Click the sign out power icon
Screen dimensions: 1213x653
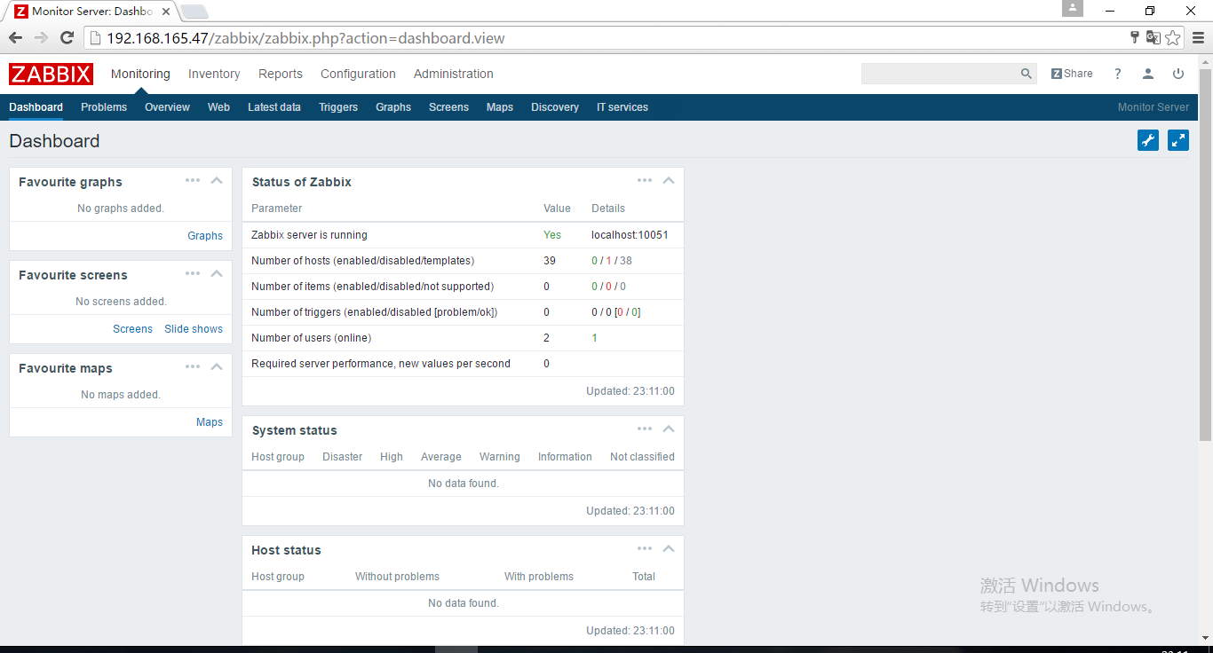1178,74
